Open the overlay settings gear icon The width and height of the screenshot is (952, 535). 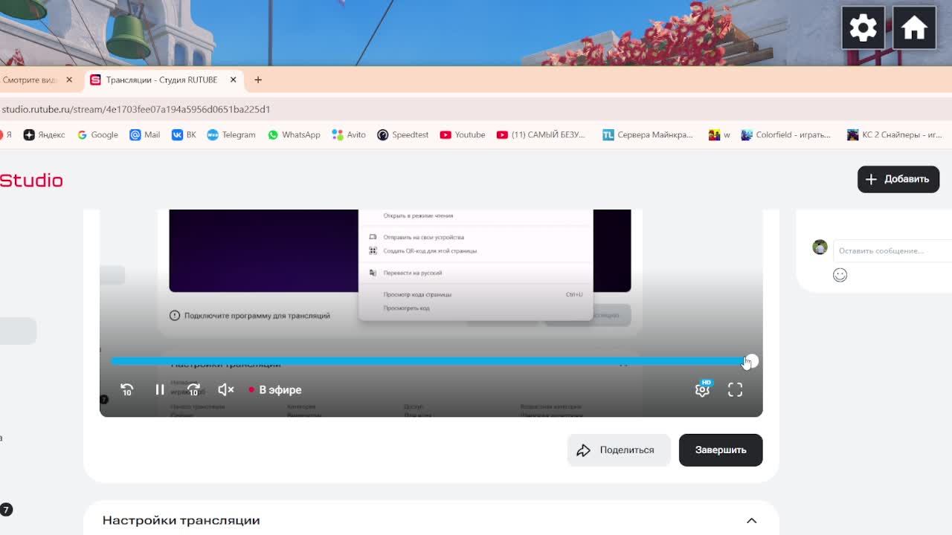(x=863, y=28)
